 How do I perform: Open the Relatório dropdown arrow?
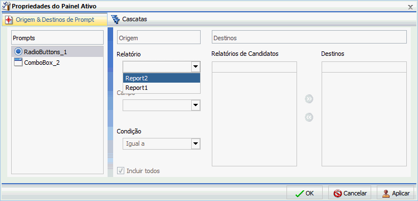(196, 67)
